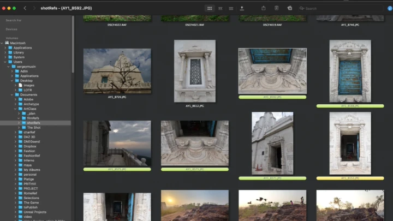Click the Search field in toolbar
393x221 pixels.
pos(341,8)
